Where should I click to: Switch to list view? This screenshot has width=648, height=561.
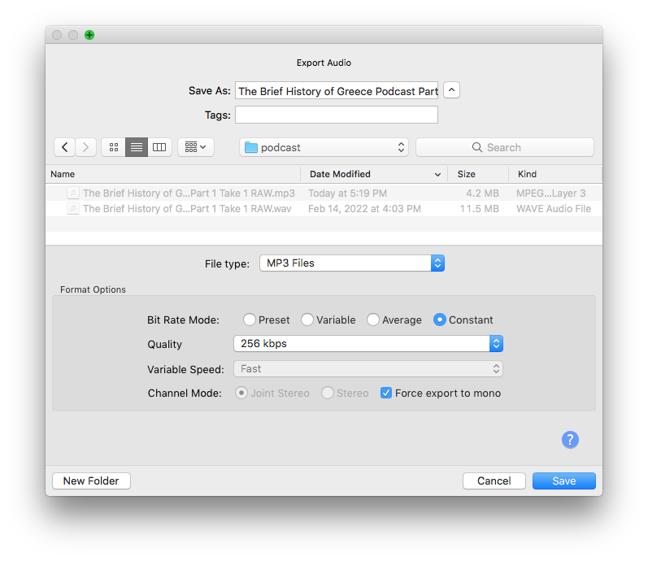coord(137,147)
